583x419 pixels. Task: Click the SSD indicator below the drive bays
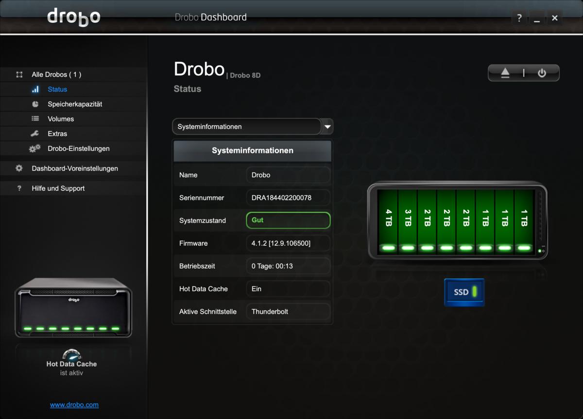(x=464, y=292)
